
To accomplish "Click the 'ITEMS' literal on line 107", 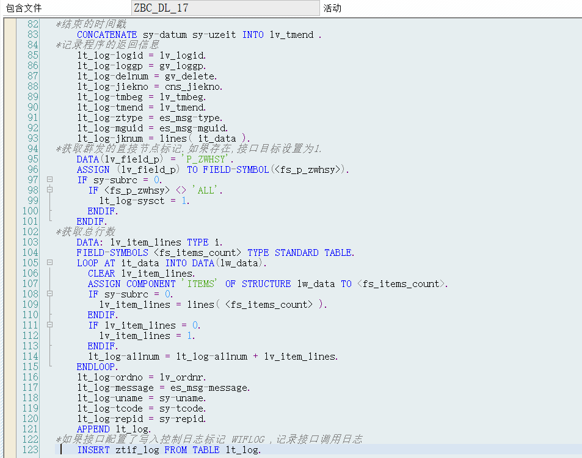I will pyautogui.click(x=199, y=283).
